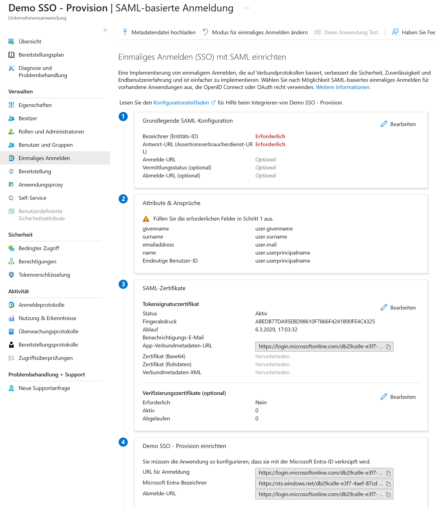Open the Übersicht menu item
This screenshot has width=435, height=508.
click(x=55, y=41)
